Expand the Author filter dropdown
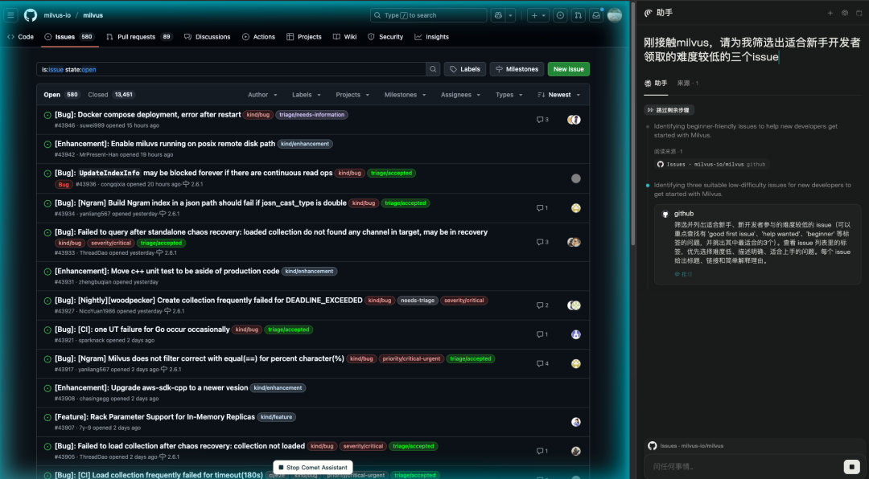Viewport: 869px width, 479px height. click(262, 95)
